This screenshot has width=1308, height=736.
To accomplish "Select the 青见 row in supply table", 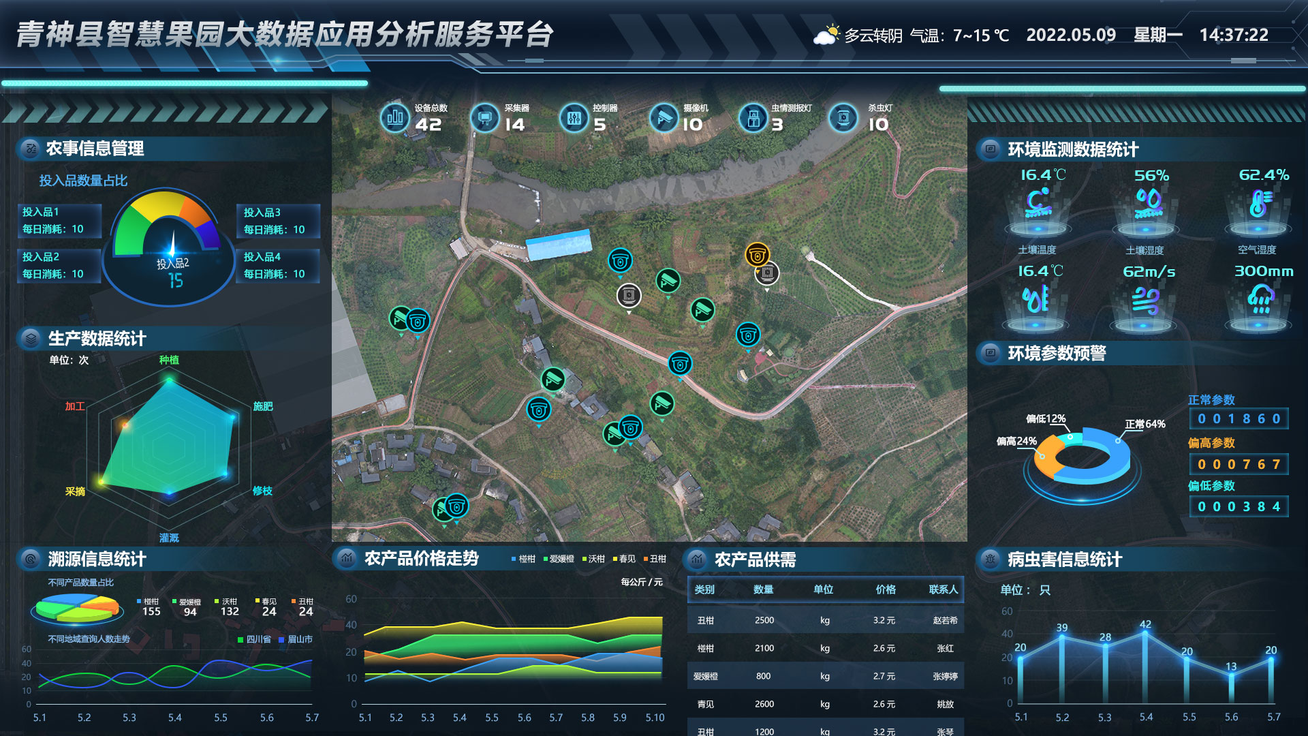I will 826,704.
